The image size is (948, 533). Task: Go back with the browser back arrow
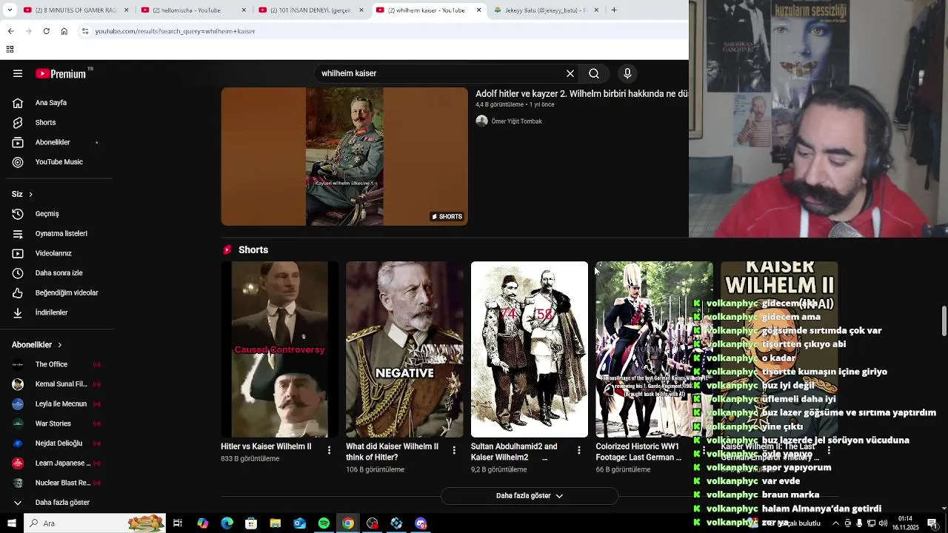[x=10, y=31]
